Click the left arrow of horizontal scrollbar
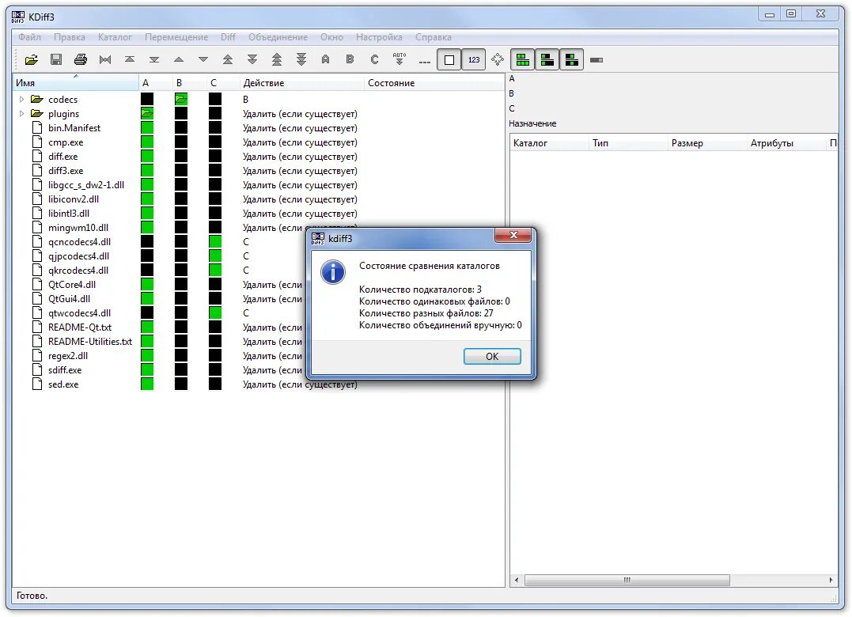This screenshot has width=852, height=617. pos(517,580)
